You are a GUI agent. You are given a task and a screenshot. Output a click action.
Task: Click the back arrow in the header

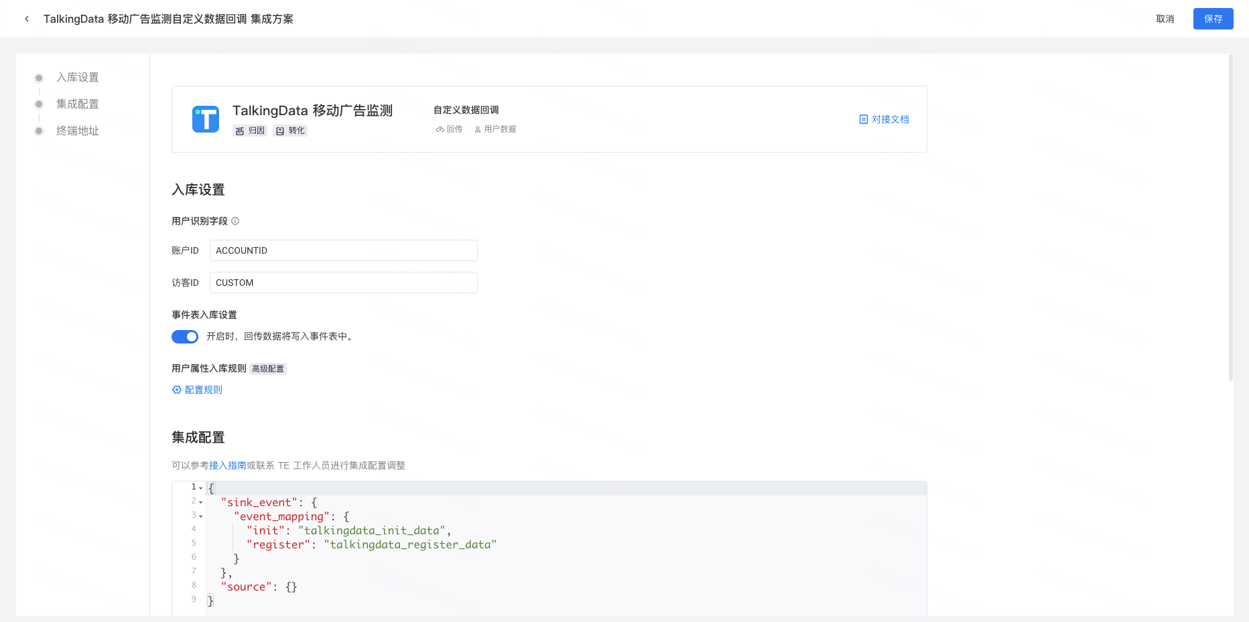[x=26, y=18]
